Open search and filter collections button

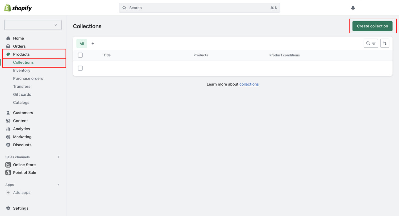[x=371, y=43]
